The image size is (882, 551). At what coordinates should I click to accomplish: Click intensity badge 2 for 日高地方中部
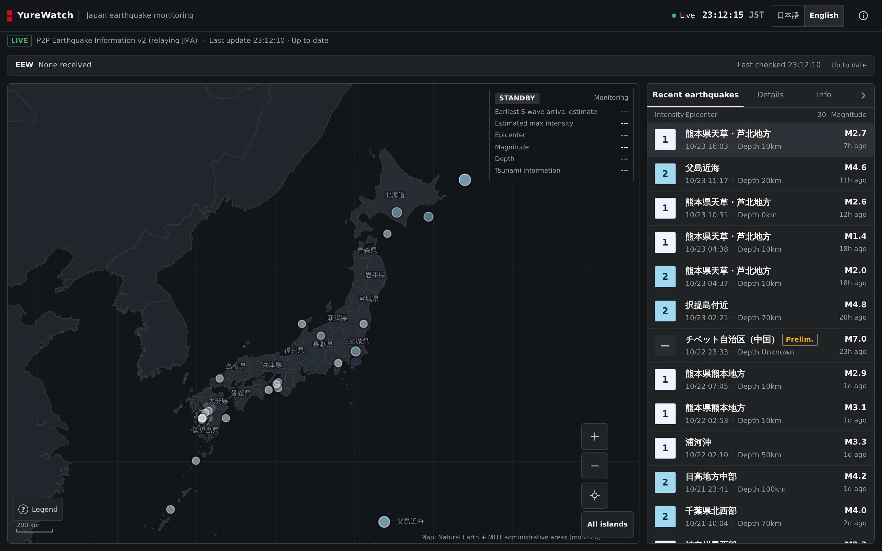point(665,482)
